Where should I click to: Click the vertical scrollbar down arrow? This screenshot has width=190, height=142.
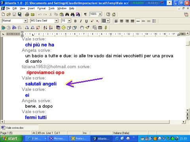[188, 110]
